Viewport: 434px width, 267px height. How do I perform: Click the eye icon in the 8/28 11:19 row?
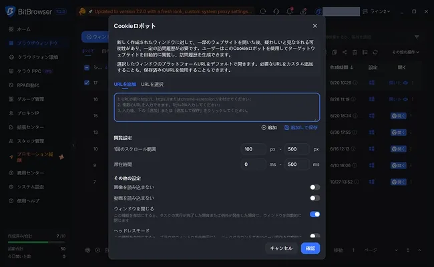pyautogui.click(x=405, y=99)
